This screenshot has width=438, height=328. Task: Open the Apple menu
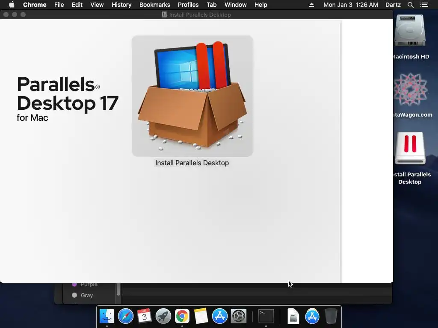12,5
